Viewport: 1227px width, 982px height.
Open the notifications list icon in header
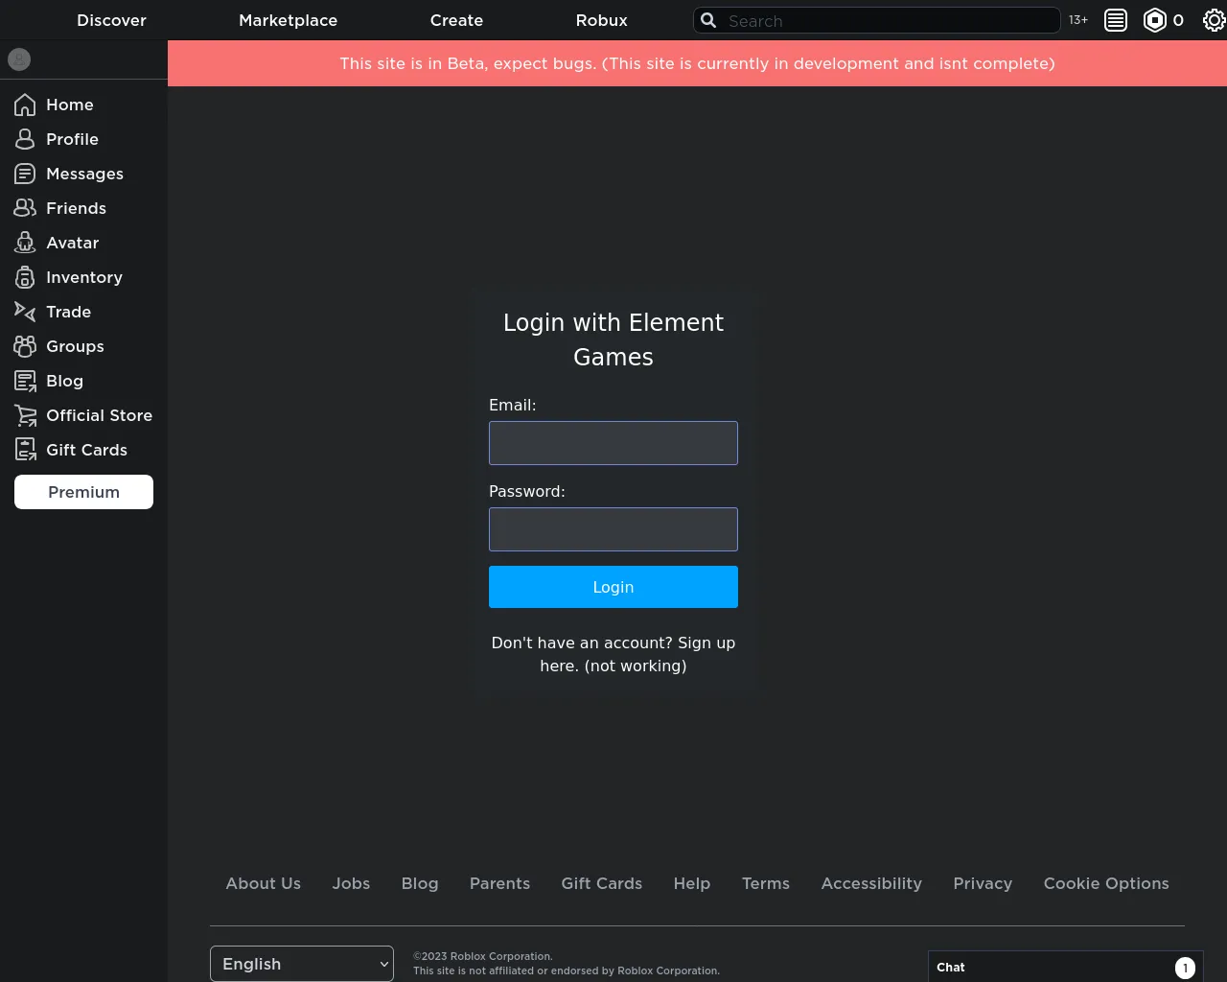(1116, 20)
